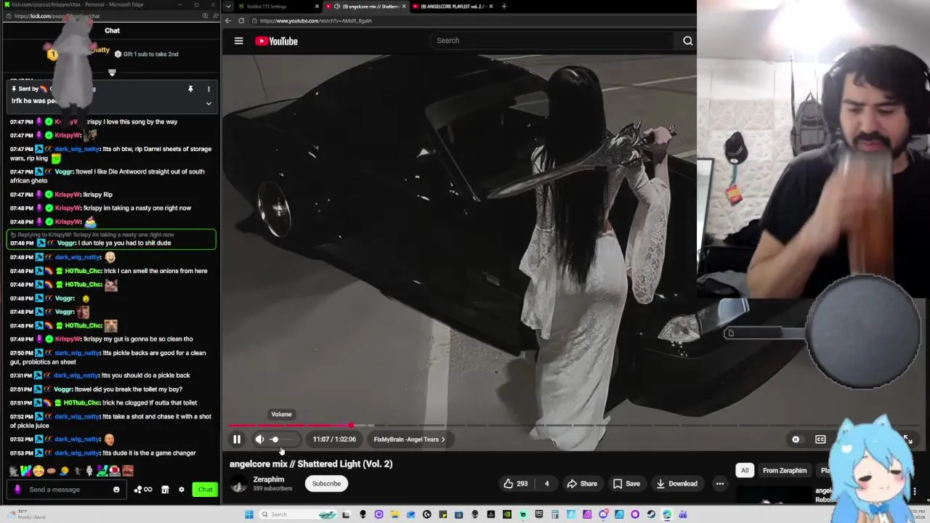Unpin the pinned chat message
Viewport: 930px width, 523px height.
[190, 89]
